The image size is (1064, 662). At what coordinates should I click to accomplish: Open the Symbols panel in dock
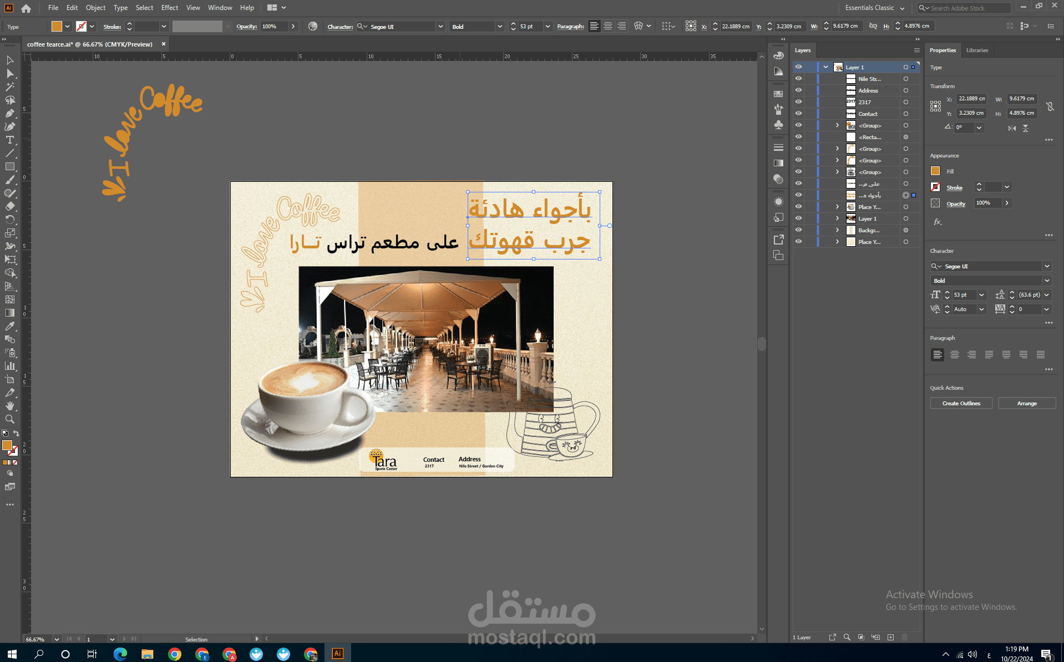pyautogui.click(x=779, y=125)
